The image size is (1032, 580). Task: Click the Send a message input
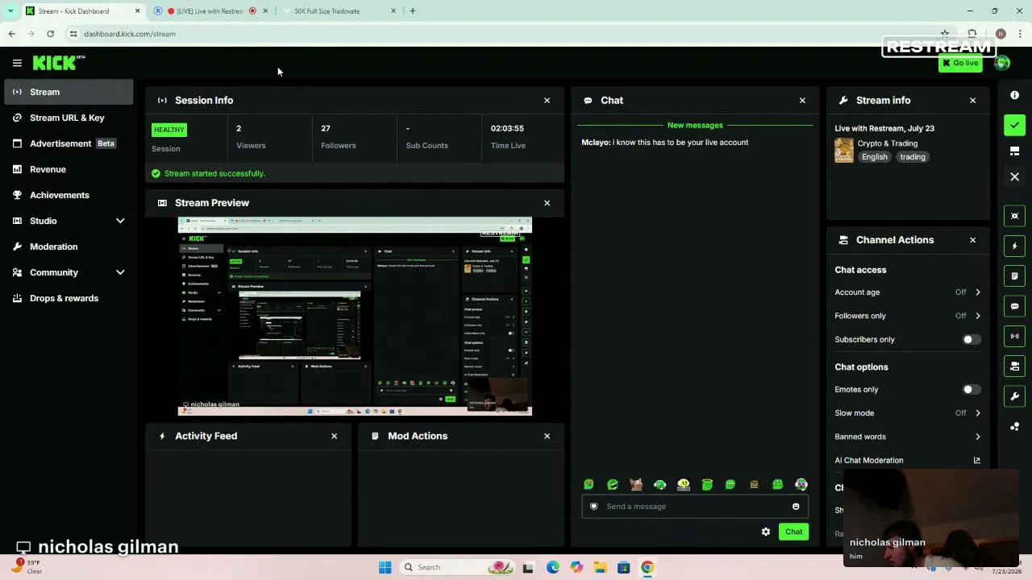coord(695,507)
